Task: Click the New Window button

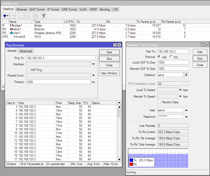Action: pos(109,73)
